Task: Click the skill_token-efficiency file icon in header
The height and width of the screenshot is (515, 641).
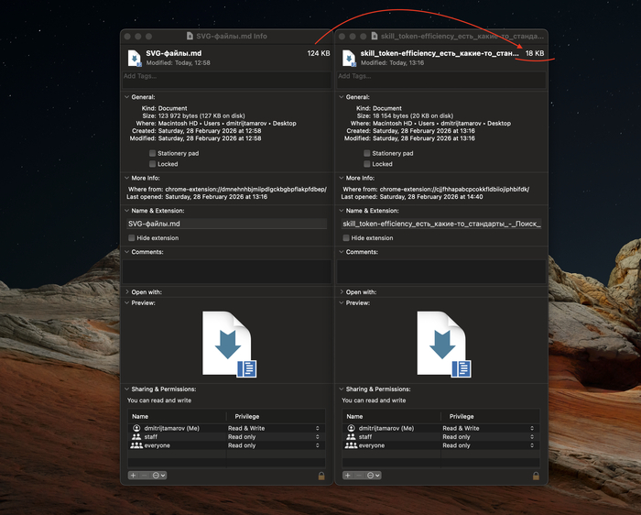Action: pos(349,58)
